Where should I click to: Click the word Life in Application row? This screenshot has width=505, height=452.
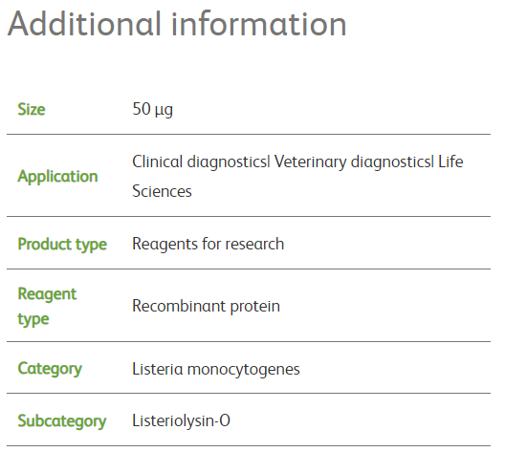coord(450,161)
